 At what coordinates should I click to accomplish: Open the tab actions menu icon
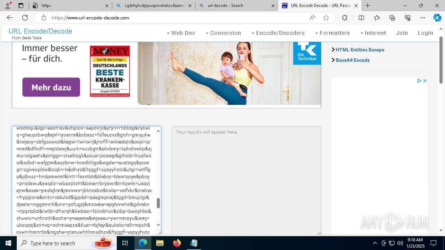[21, 6]
